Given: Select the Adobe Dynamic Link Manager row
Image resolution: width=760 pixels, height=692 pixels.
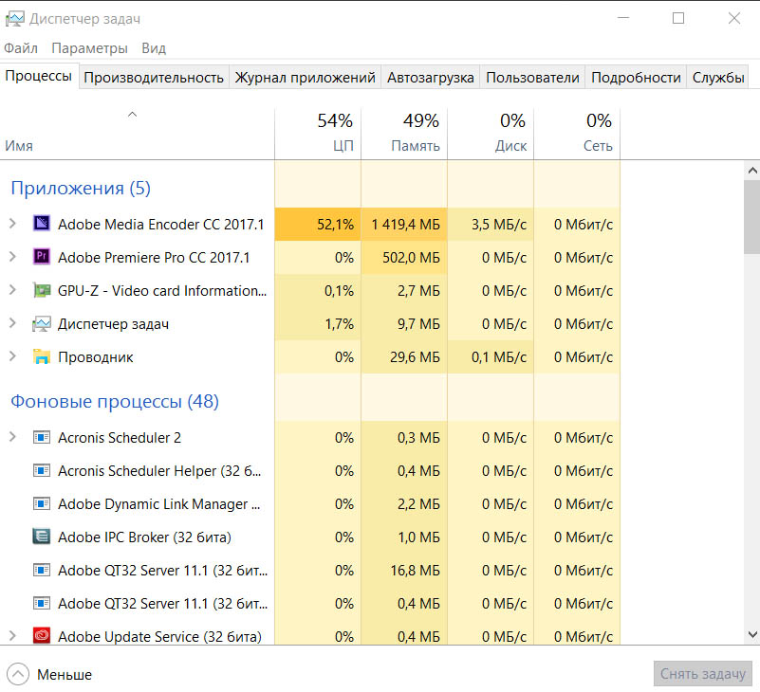Looking at the screenshot, I should [x=152, y=504].
